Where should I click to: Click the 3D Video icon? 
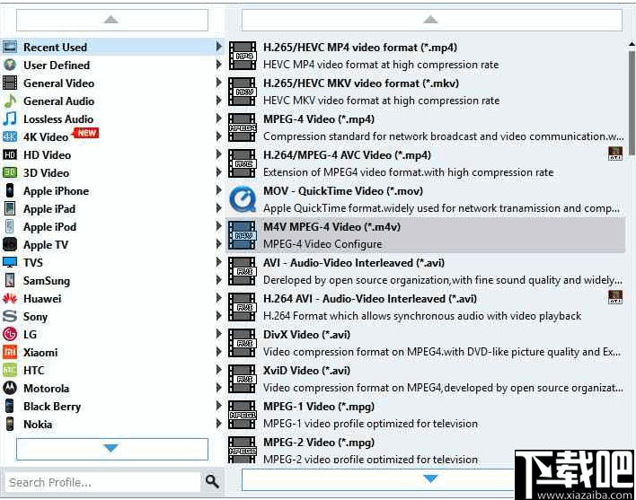coord(10,172)
